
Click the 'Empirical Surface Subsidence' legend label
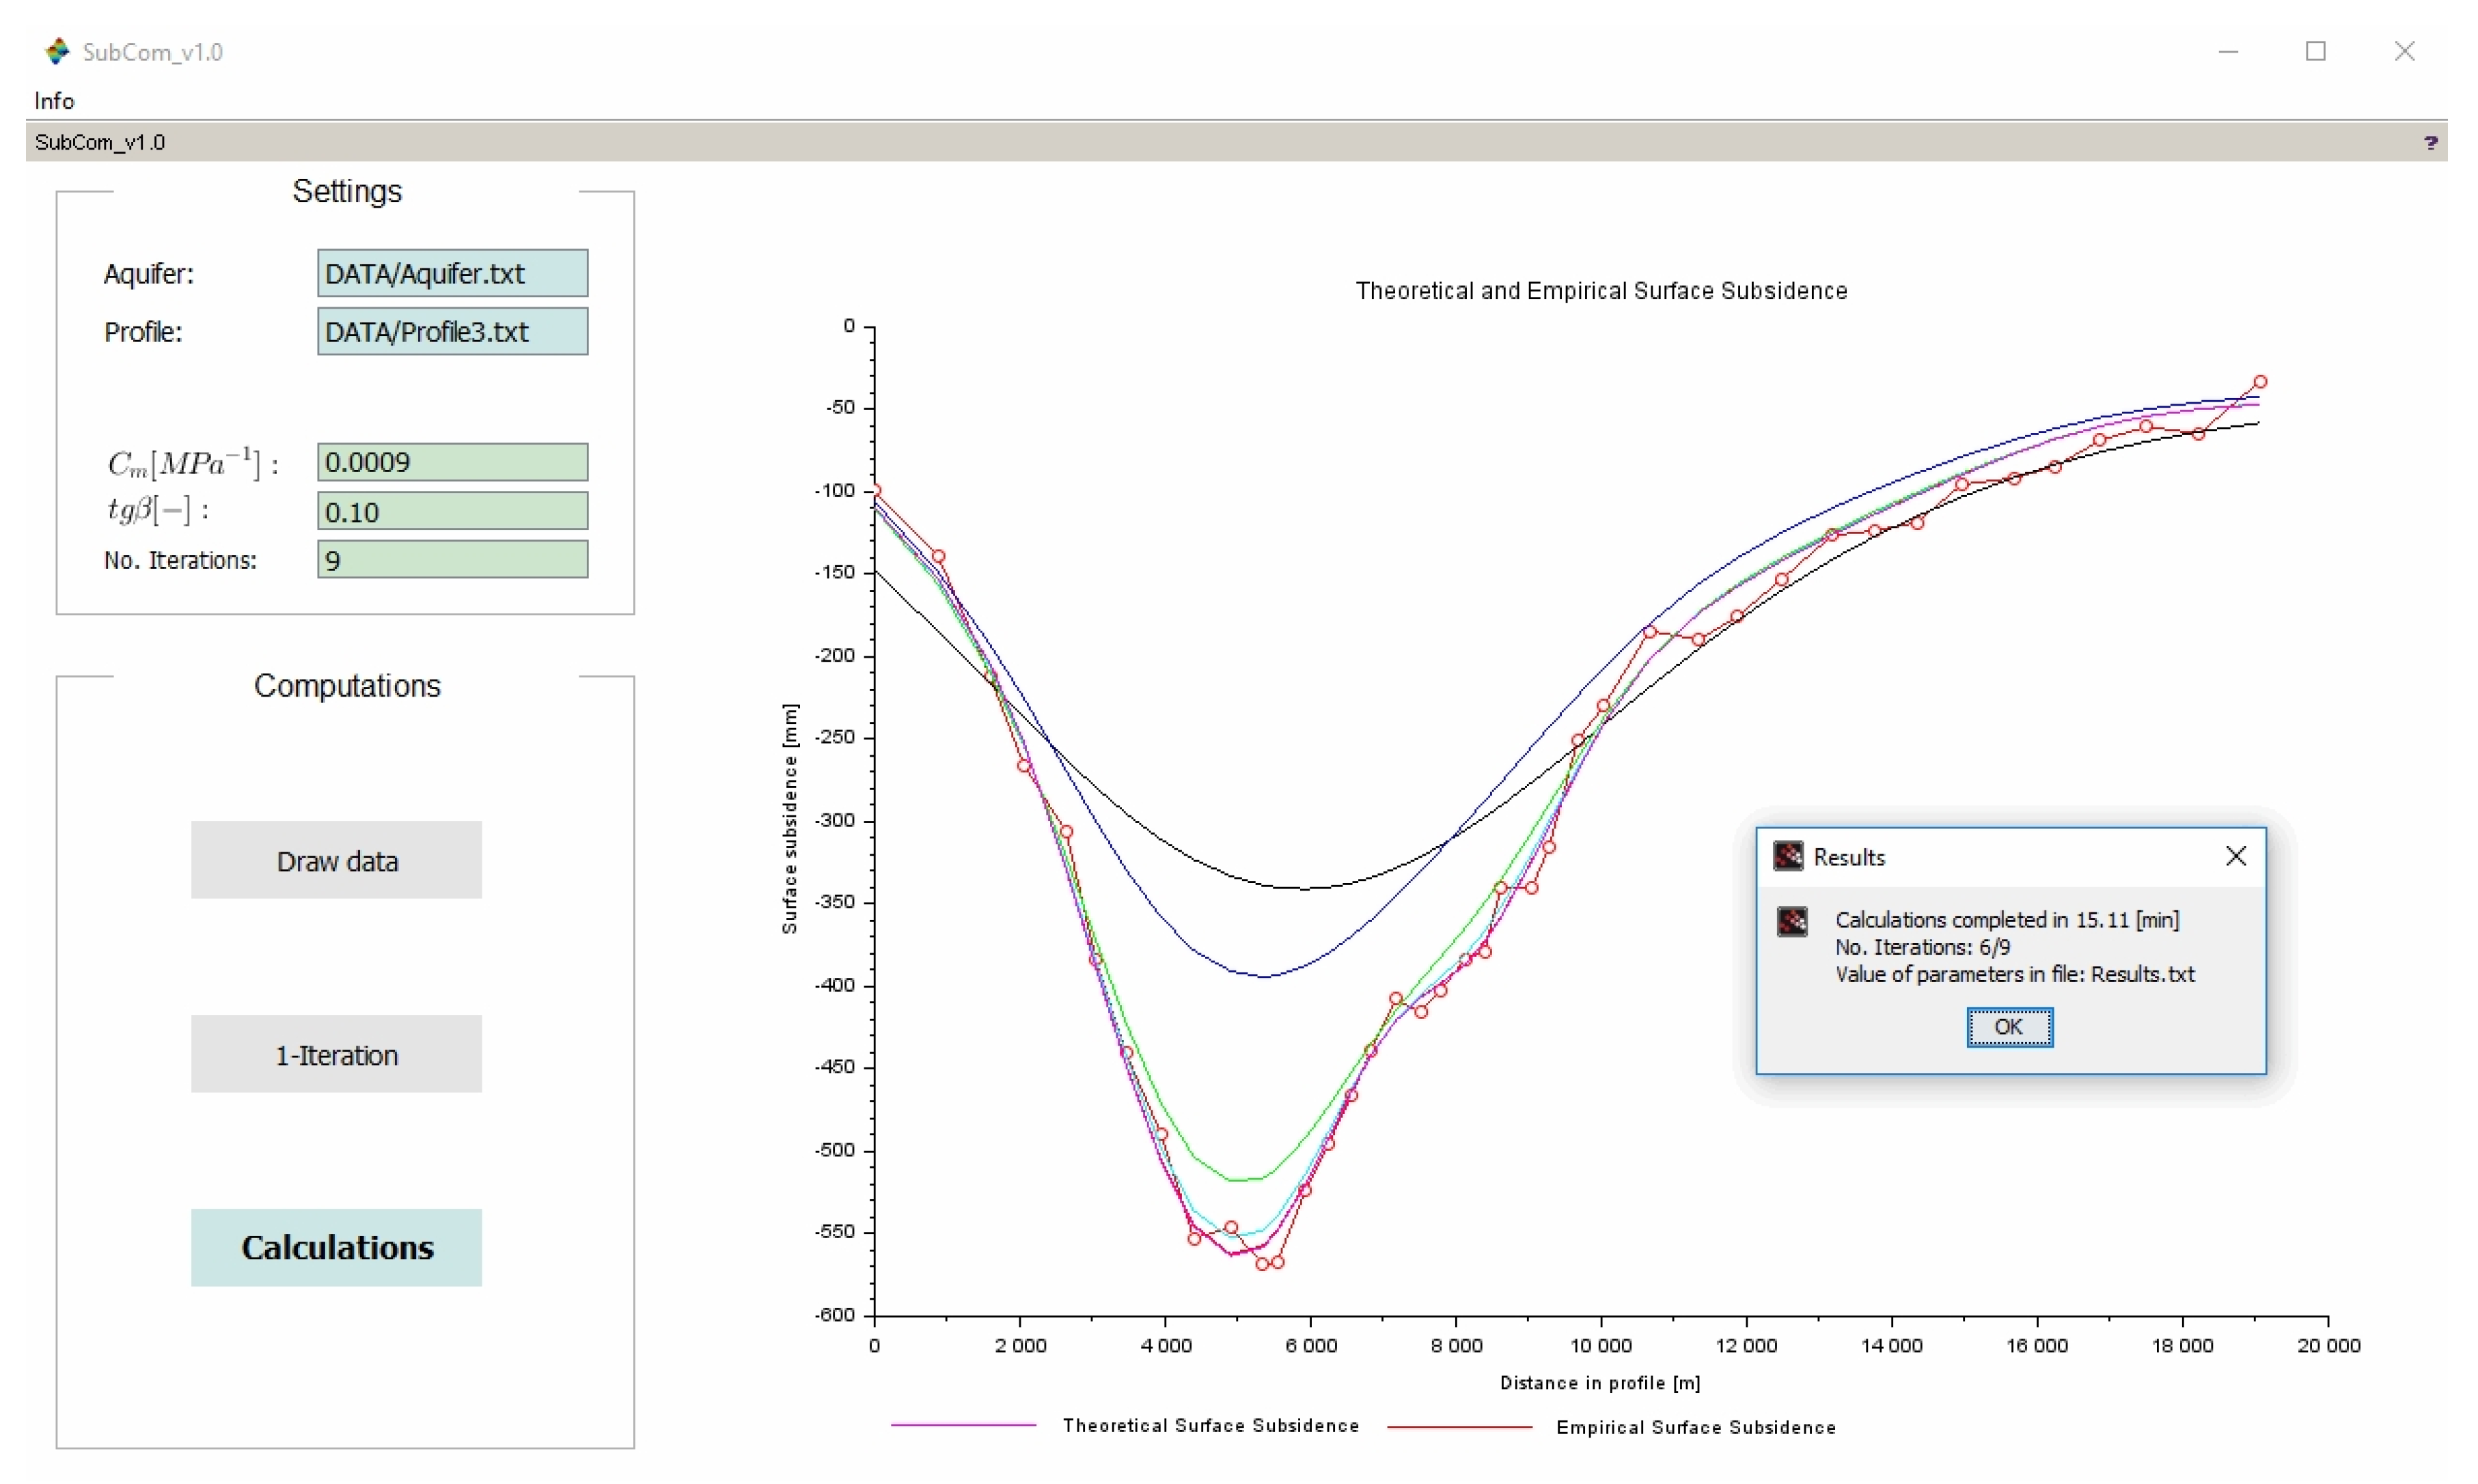[1696, 1427]
